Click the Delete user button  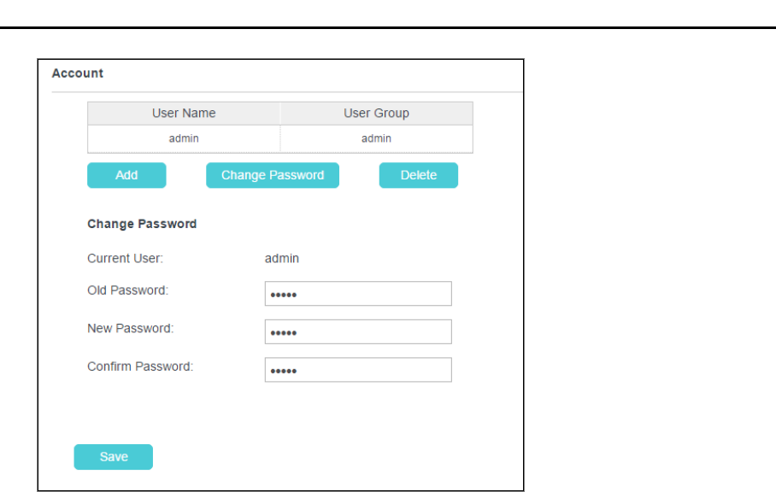click(x=418, y=175)
